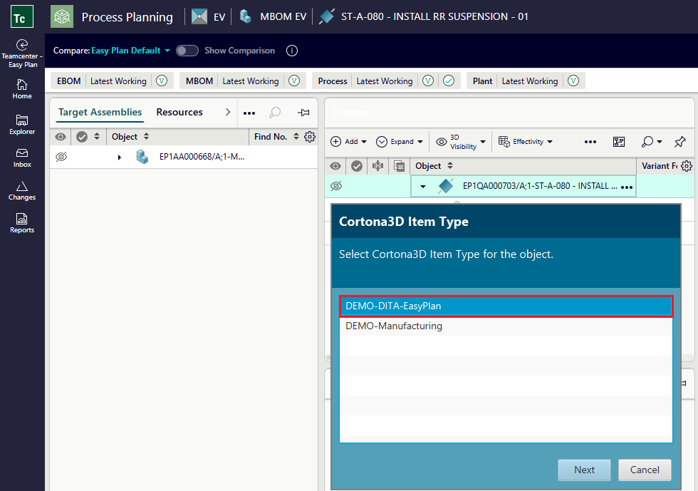Image resolution: width=698 pixels, height=491 pixels.
Task: Click the Plant variant V icon
Action: pyautogui.click(x=573, y=81)
